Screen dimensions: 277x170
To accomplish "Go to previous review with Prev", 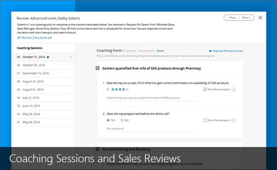I will pyautogui.click(x=232, y=17).
